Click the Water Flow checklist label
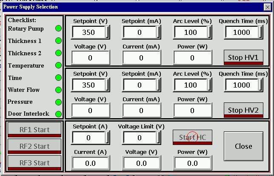Image resolution: width=274 pixels, height=176 pixels. [23, 90]
